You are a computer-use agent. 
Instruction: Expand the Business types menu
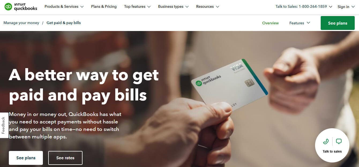click(x=173, y=7)
